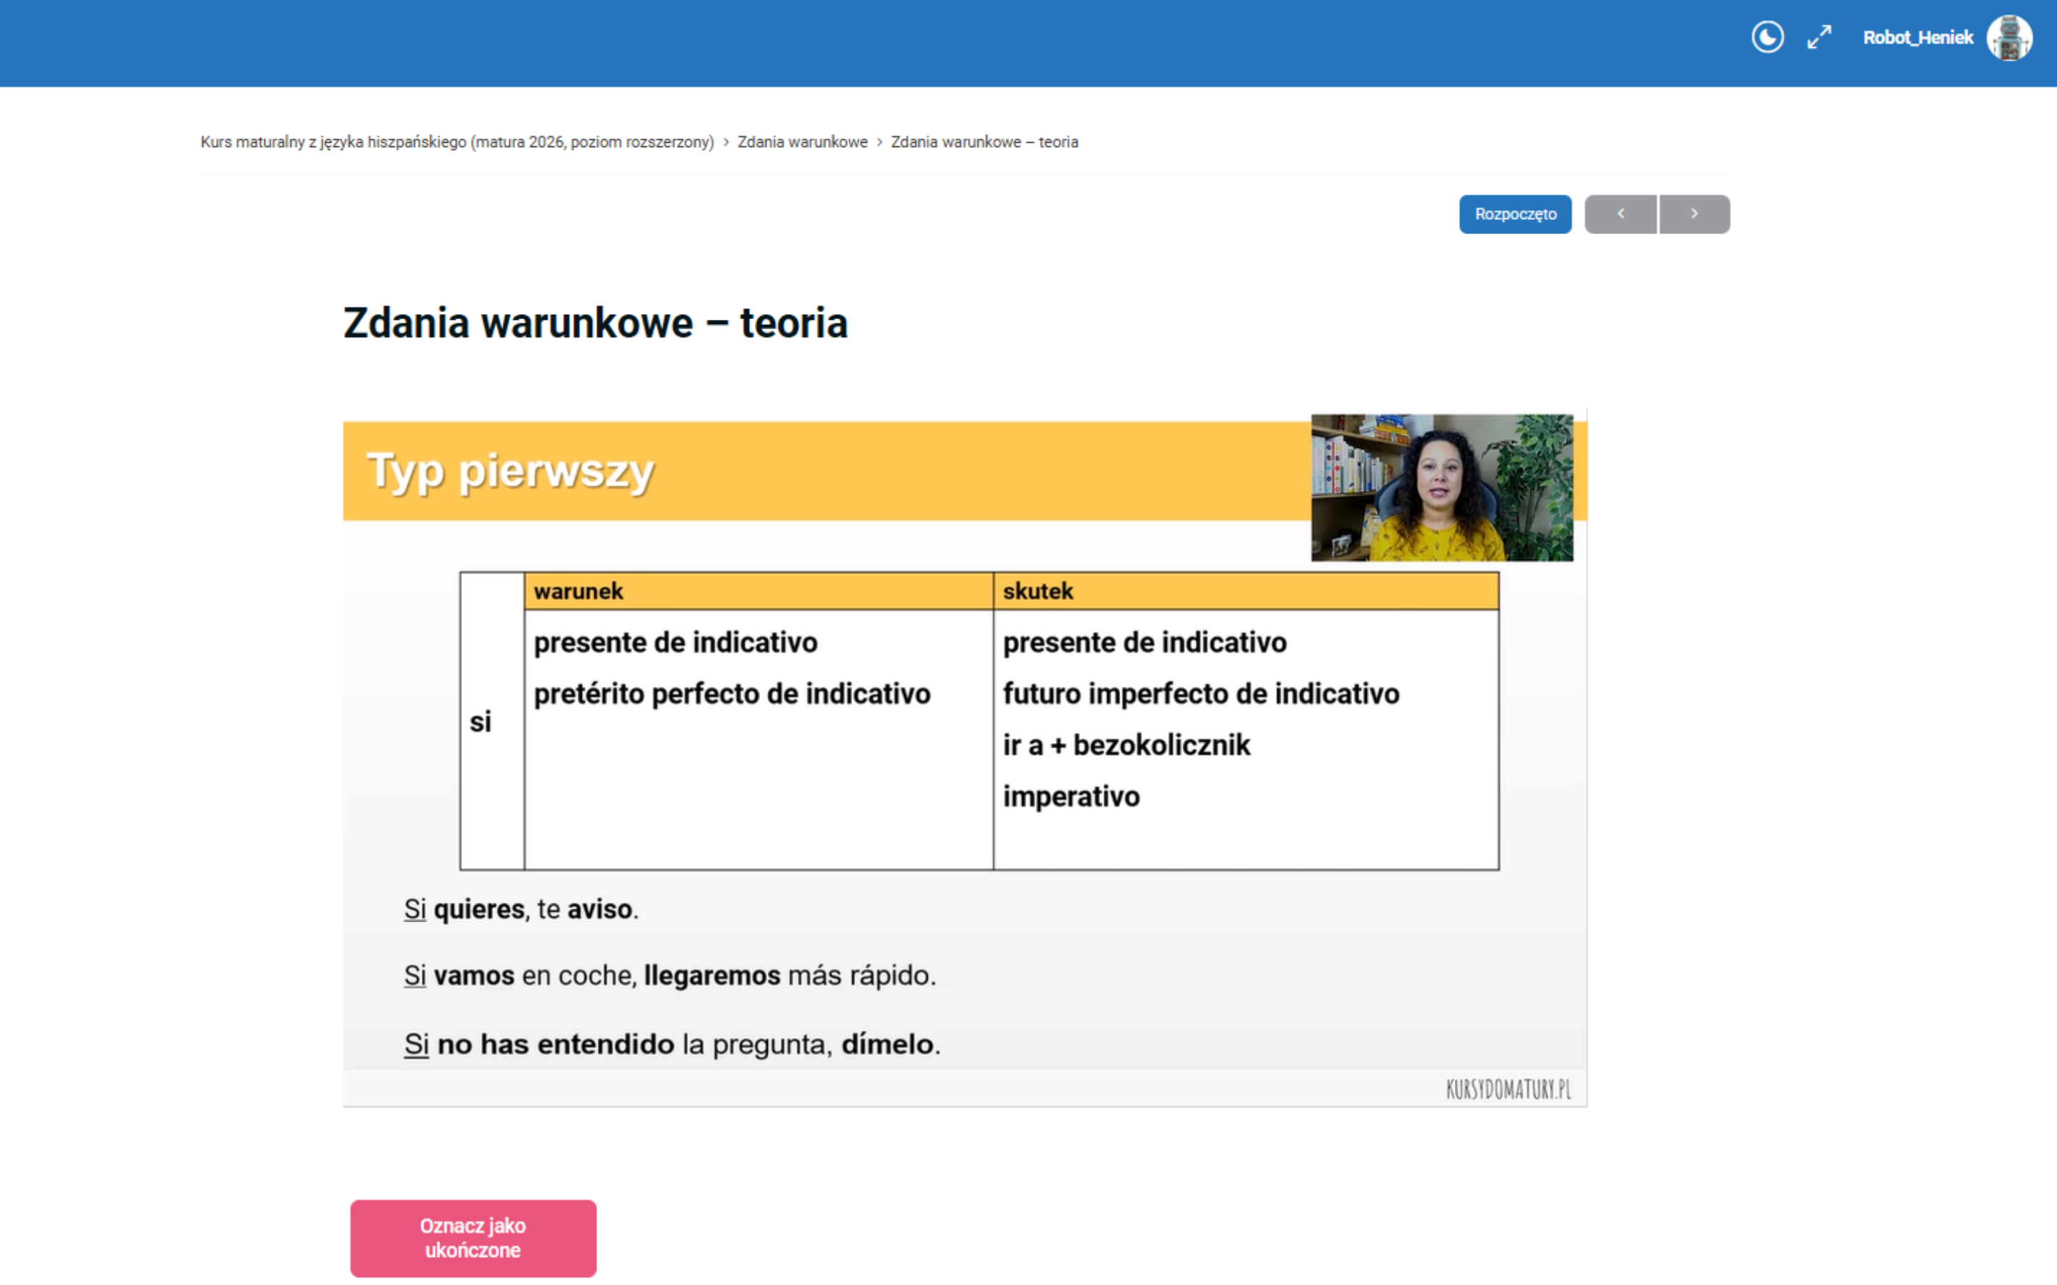The image size is (2057, 1285).
Task: Go to the next lesson with the right chevron
Action: 1694,214
